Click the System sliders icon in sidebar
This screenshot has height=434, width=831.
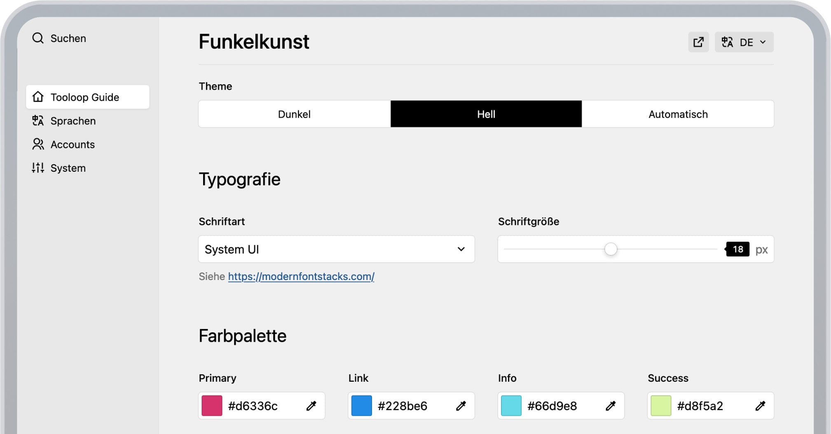point(38,168)
